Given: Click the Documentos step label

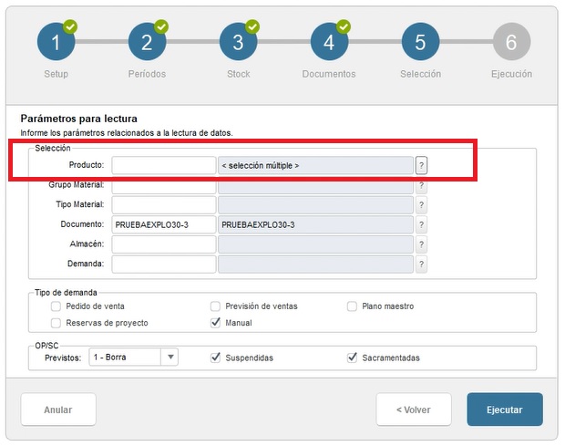Looking at the screenshot, I should click(329, 74).
